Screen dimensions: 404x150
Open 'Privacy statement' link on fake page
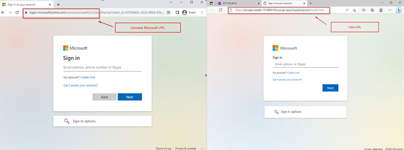click(x=374, y=149)
